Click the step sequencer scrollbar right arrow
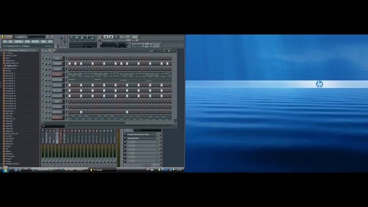368x207 pixels. [x=175, y=122]
